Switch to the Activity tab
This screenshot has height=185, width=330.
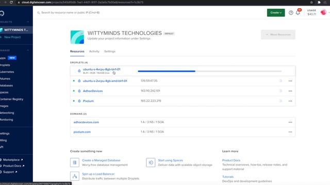(94, 51)
